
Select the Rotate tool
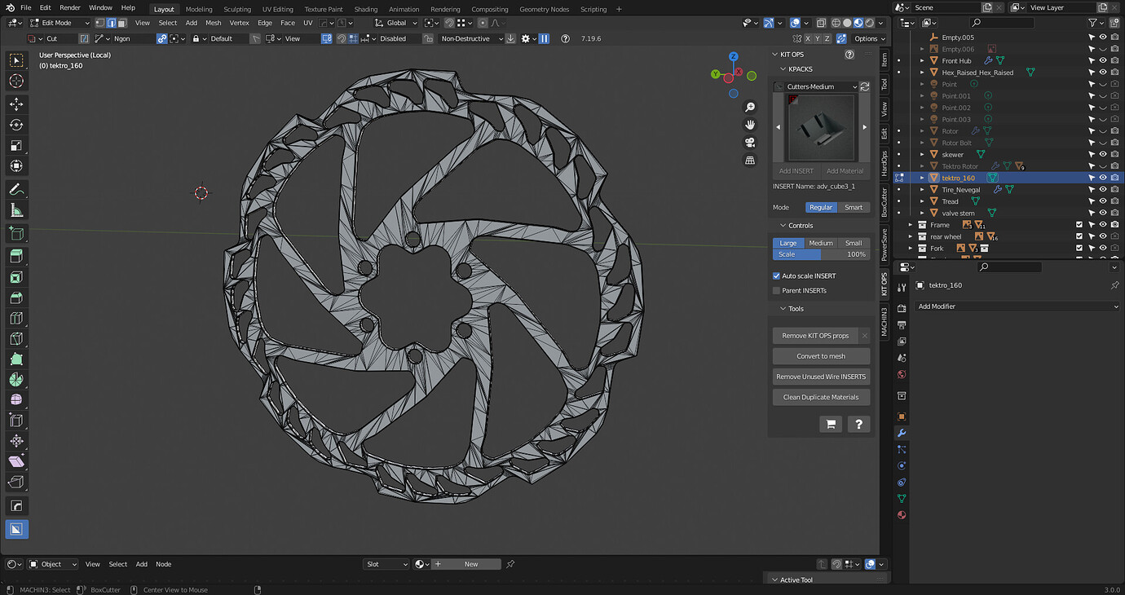16,124
